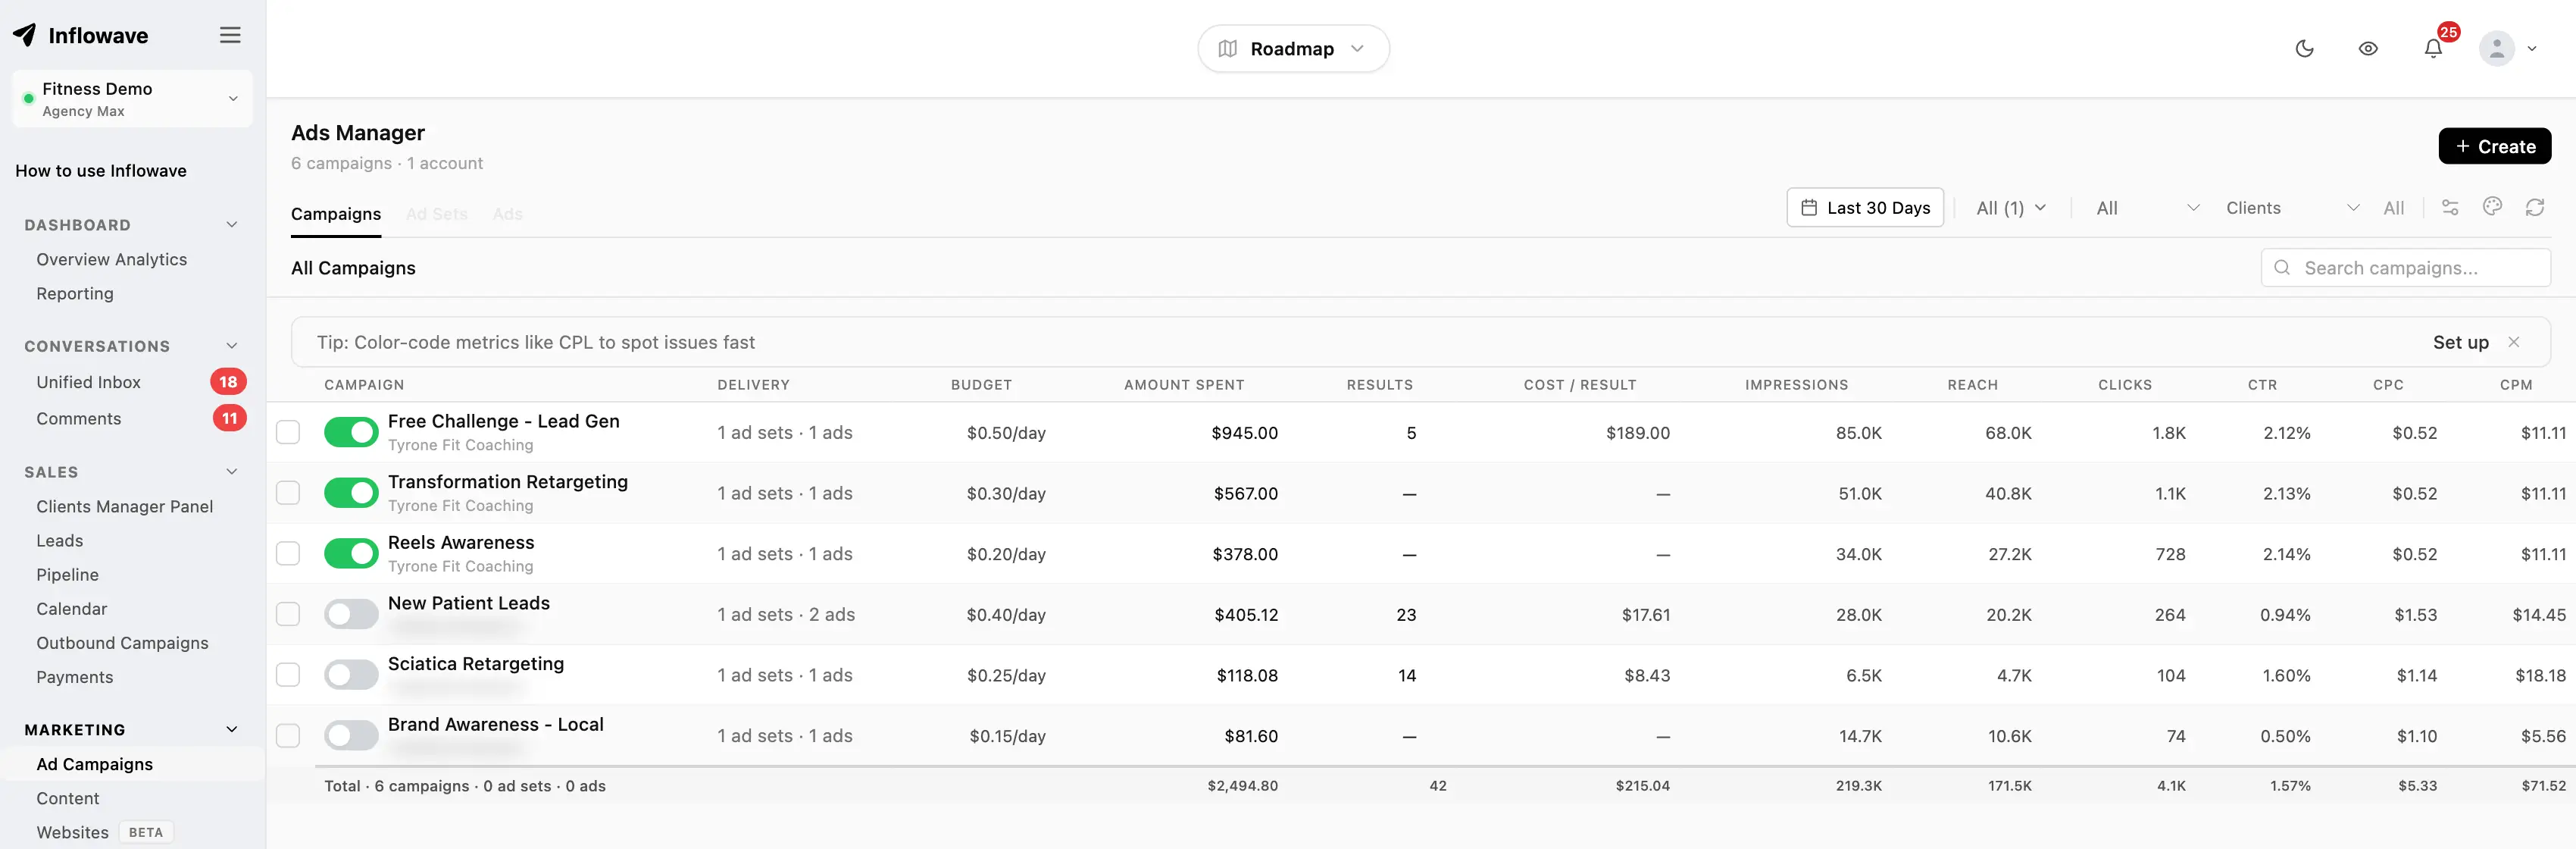Open color-coding palette icon
Screen dimensions: 2576x849
pos(2492,206)
